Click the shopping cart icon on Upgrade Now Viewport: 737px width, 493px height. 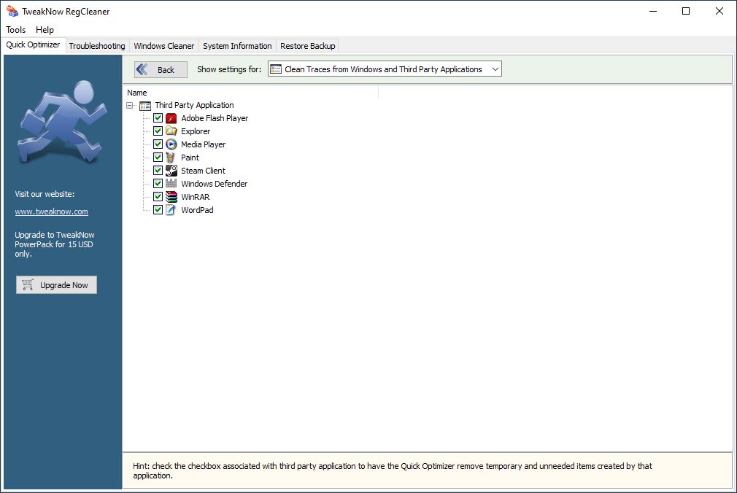pyautogui.click(x=28, y=285)
